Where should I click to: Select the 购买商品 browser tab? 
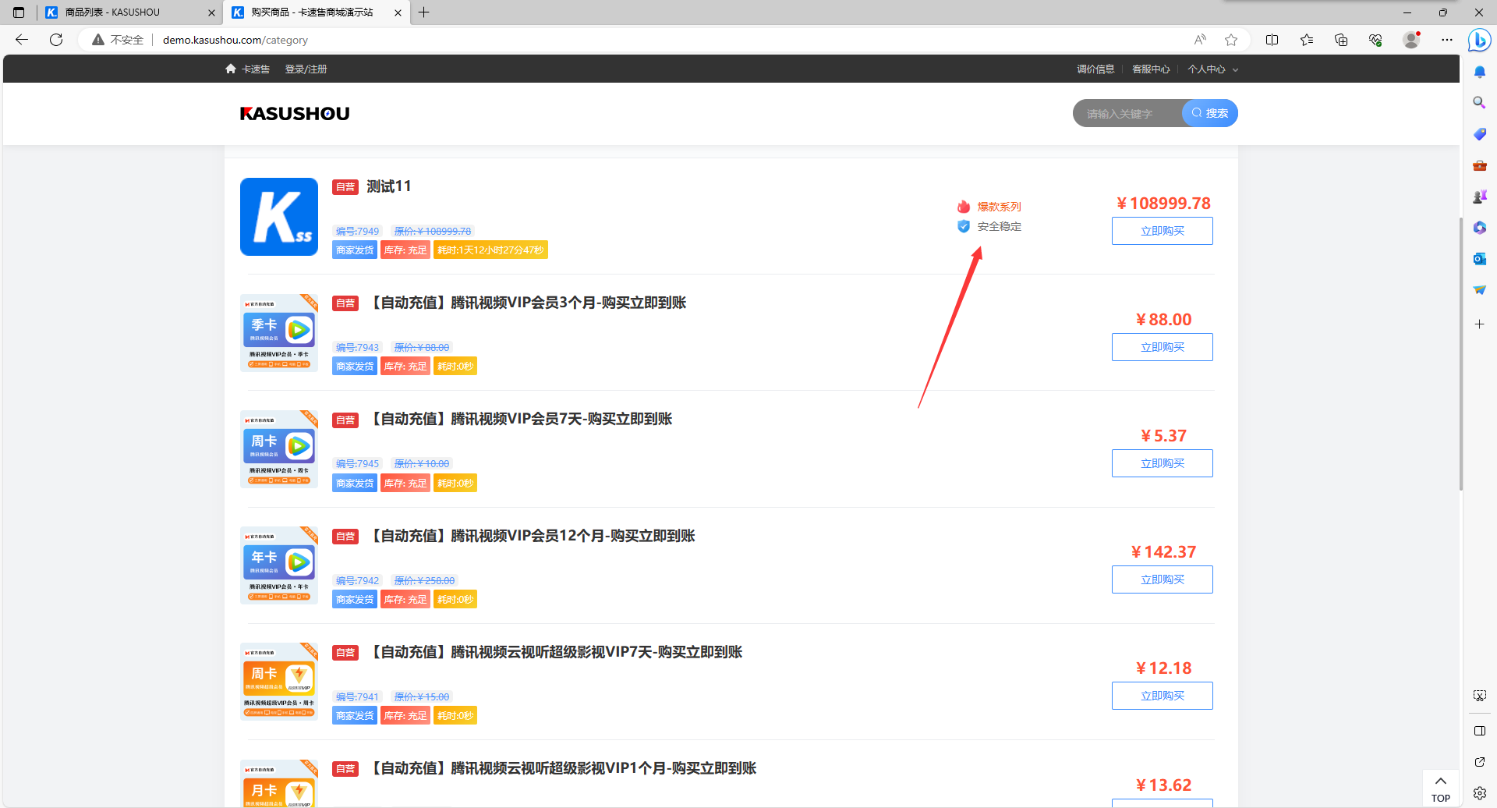point(317,12)
